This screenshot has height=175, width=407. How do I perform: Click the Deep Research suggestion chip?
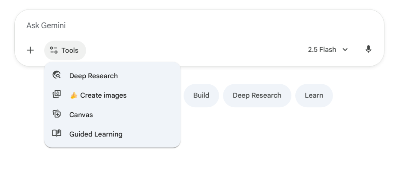tap(257, 95)
